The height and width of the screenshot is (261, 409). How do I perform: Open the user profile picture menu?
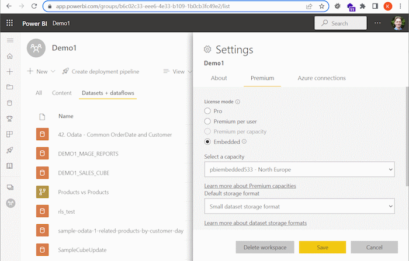click(398, 23)
